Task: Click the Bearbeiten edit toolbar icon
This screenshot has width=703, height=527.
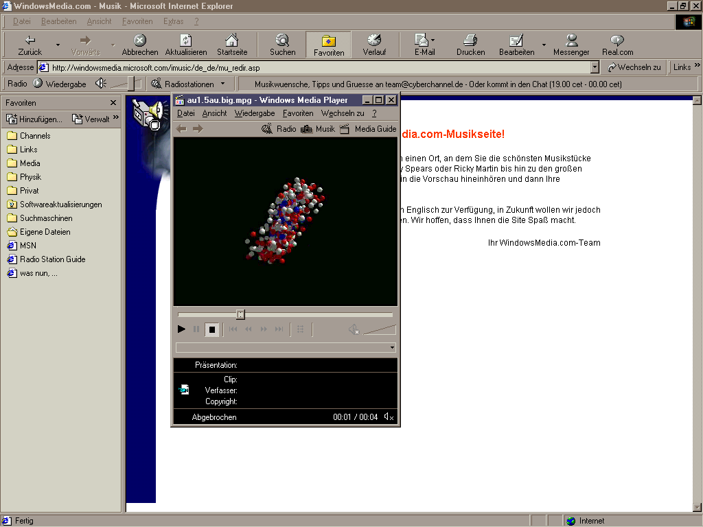Action: click(x=516, y=45)
